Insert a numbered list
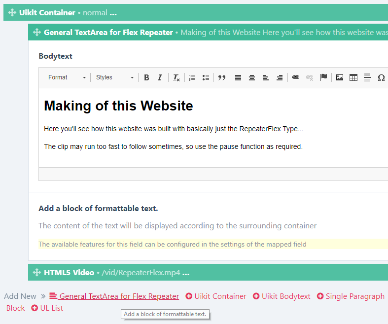Image resolution: width=388 pixels, height=324 pixels. point(192,77)
